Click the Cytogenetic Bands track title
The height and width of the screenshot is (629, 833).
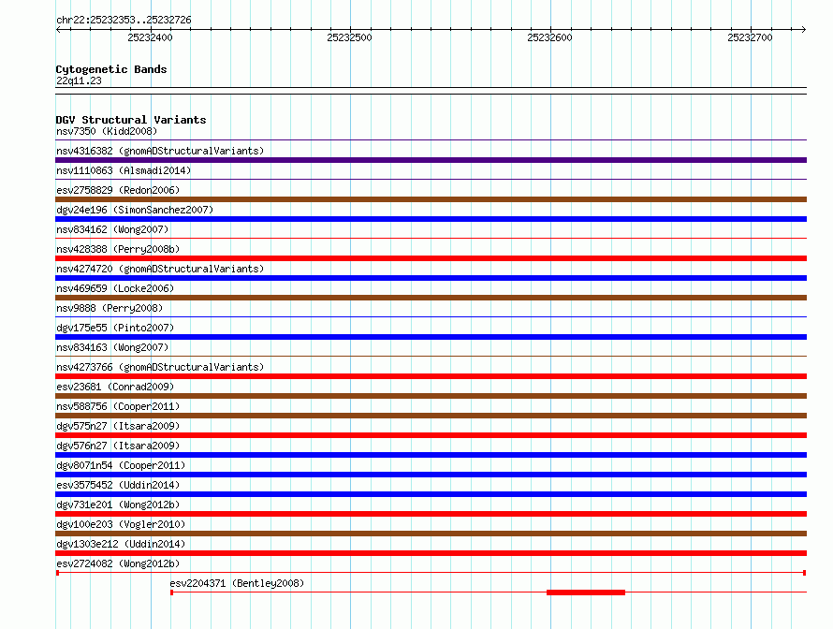[x=111, y=69]
